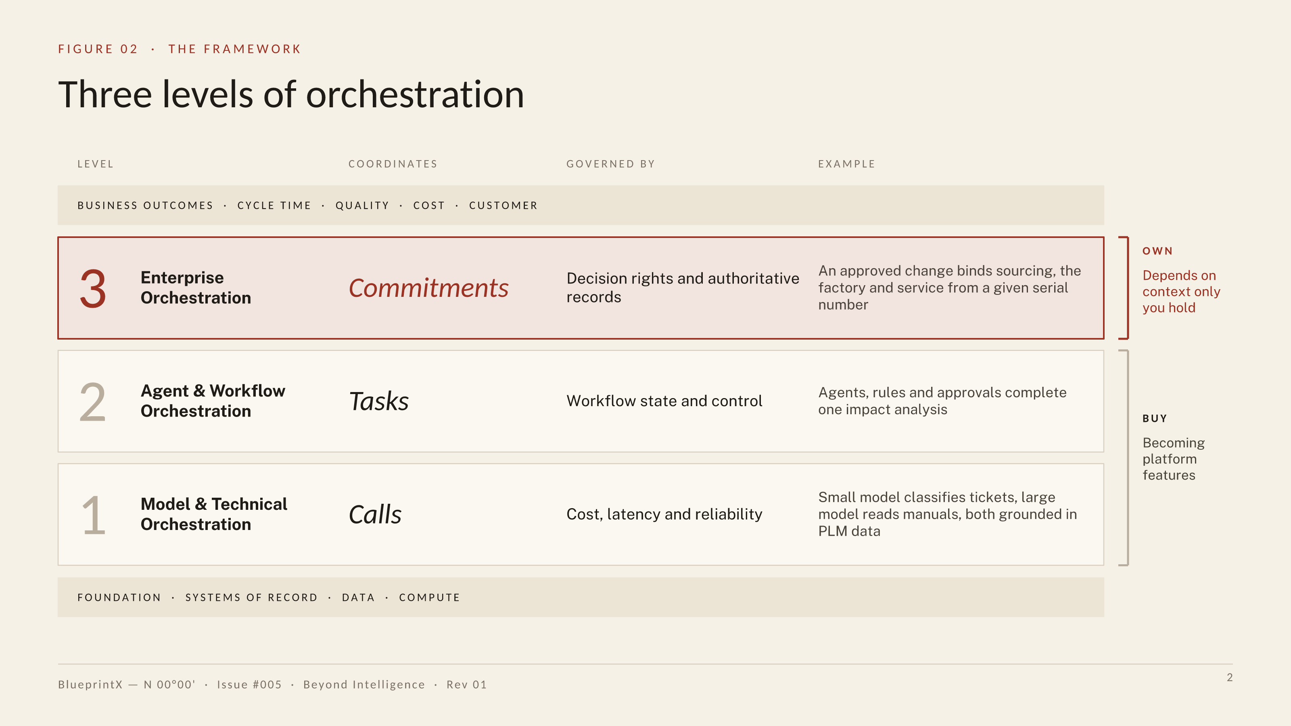
Task: Click the red italic 'Commitments' word
Action: coord(428,288)
